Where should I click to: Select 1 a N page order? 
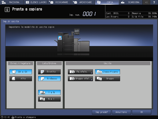pyautogui.click(x=50, y=92)
